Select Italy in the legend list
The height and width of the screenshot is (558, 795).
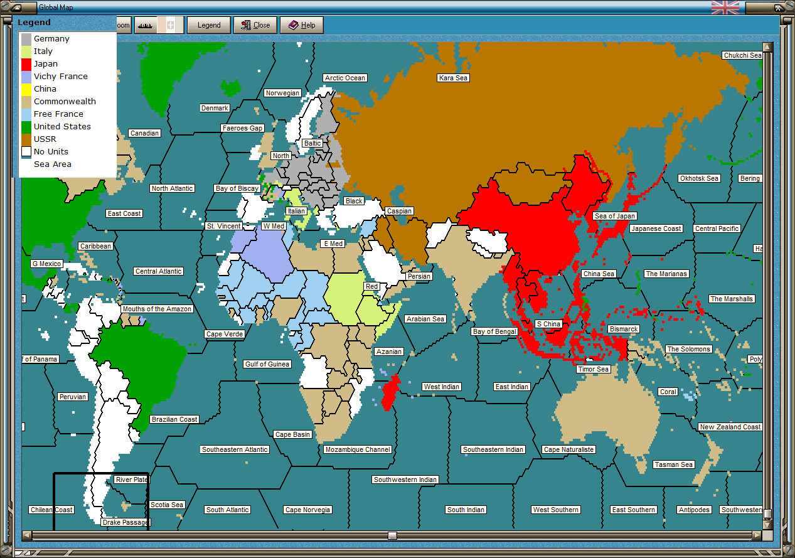click(x=43, y=51)
